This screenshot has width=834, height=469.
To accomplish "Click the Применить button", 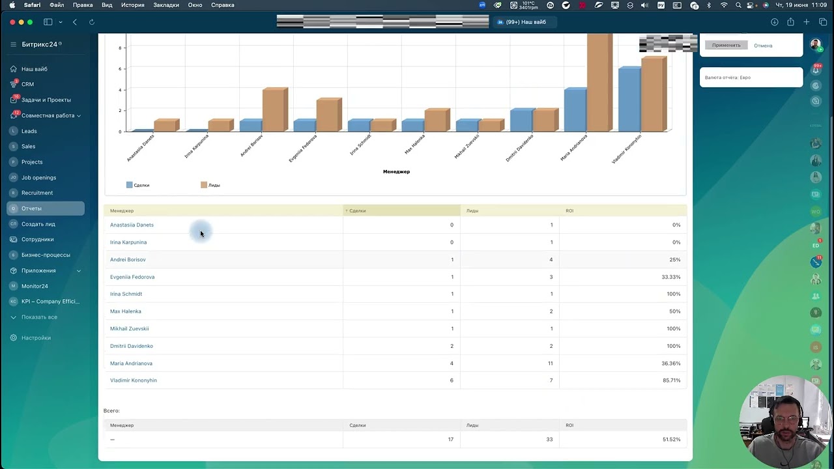I will pyautogui.click(x=726, y=46).
